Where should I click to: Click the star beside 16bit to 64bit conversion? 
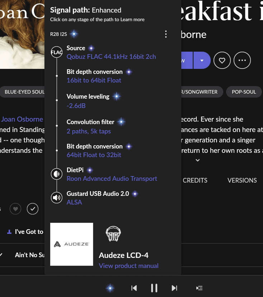[129, 72]
